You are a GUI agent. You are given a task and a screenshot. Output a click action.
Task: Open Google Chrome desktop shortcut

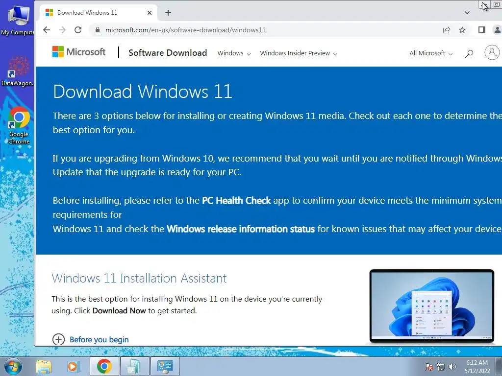click(19, 125)
